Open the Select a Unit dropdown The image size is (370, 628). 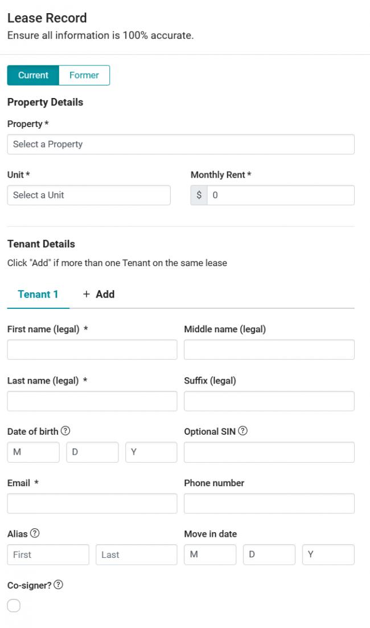[89, 195]
